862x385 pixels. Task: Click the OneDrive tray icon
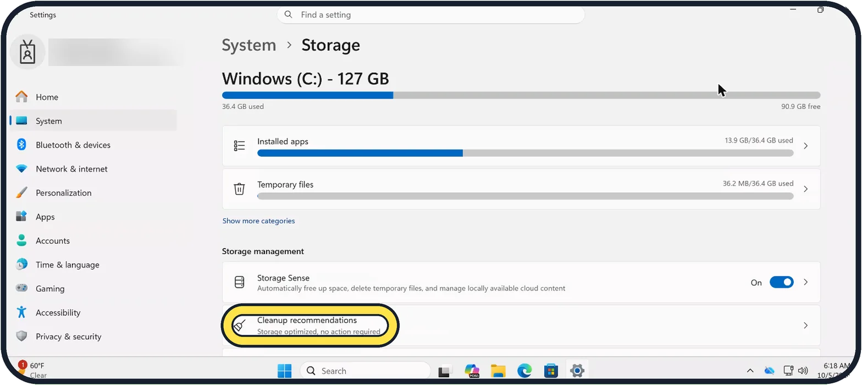[x=770, y=371]
